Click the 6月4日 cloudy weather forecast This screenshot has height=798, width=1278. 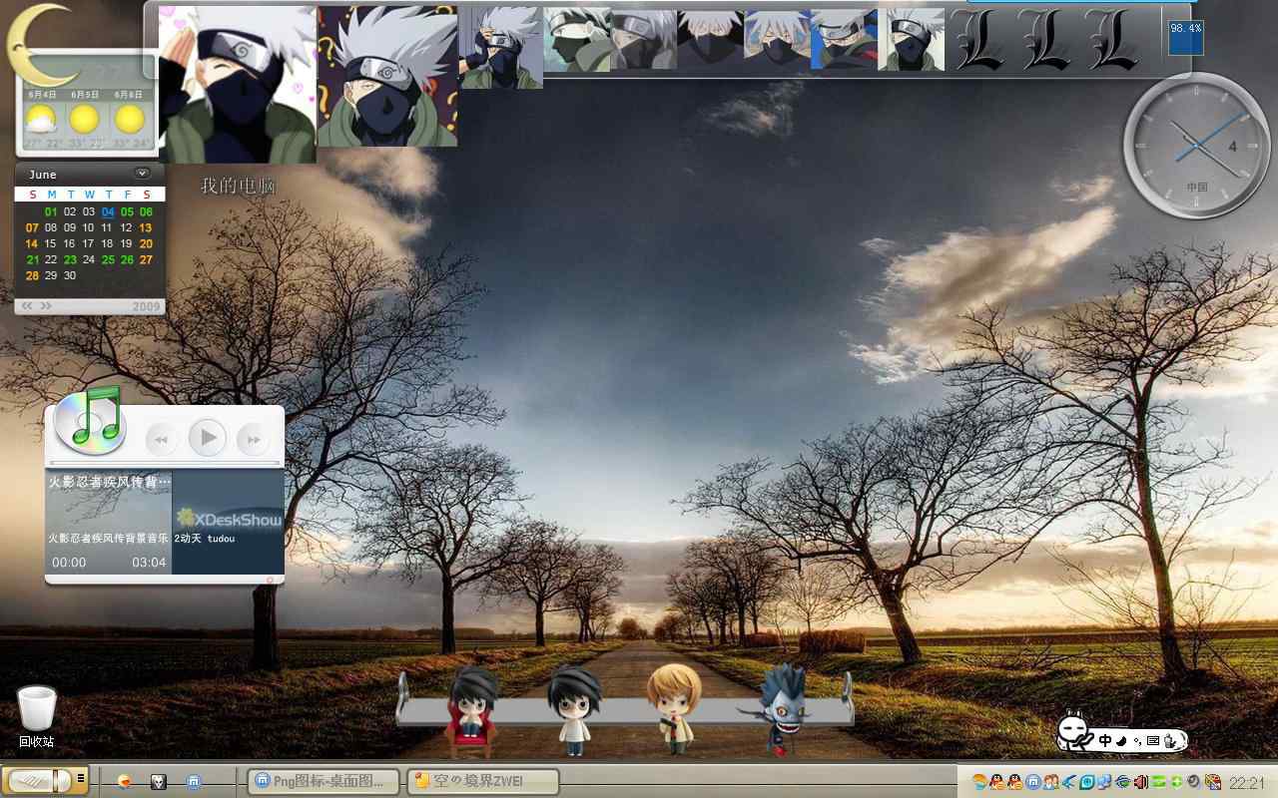(42, 120)
